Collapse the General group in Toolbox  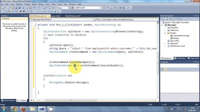tap(2, 19)
